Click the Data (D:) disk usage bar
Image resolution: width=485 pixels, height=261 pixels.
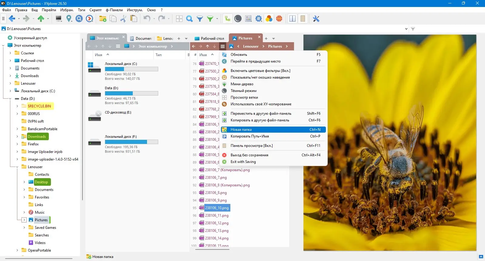pyautogui.click(x=132, y=93)
